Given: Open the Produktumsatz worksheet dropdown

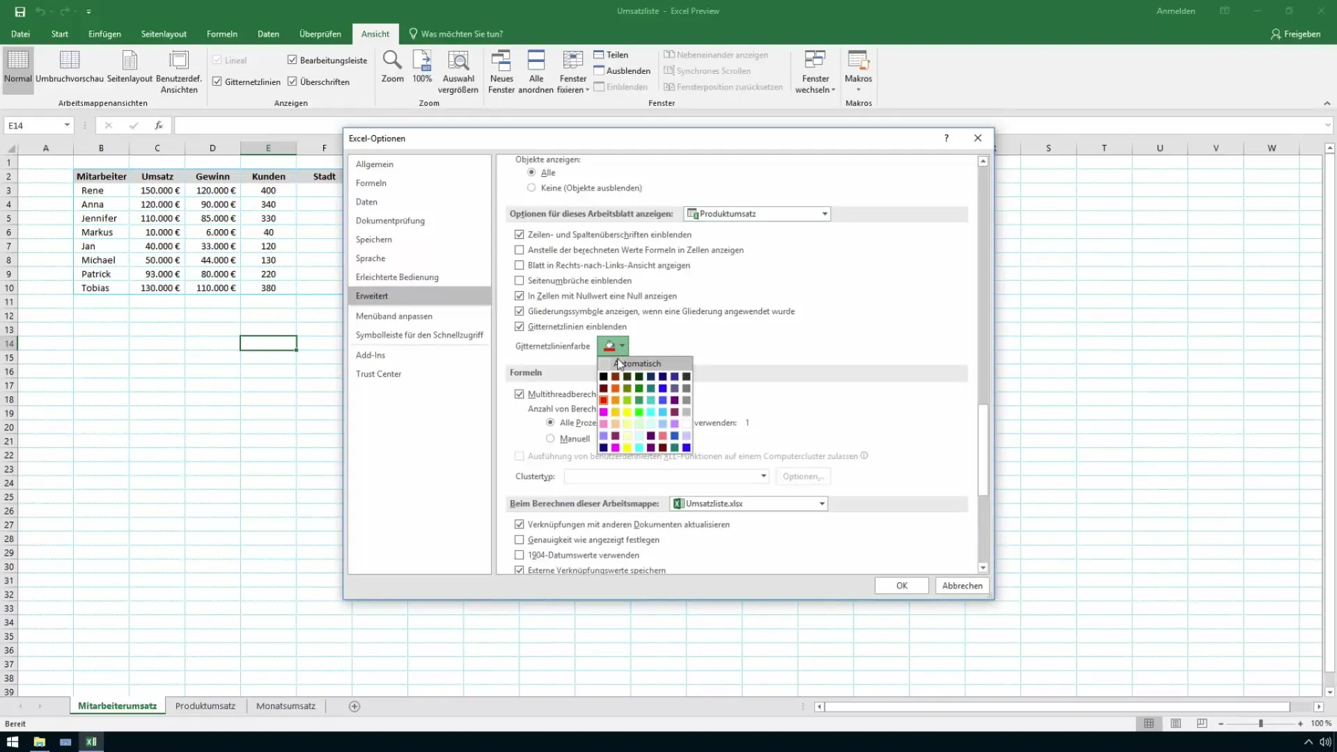Looking at the screenshot, I should [824, 214].
